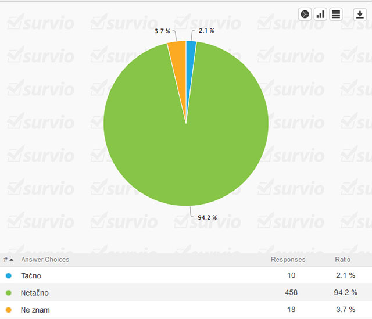Select the Tačno answer row label
The image size is (372, 319).
(31, 275)
